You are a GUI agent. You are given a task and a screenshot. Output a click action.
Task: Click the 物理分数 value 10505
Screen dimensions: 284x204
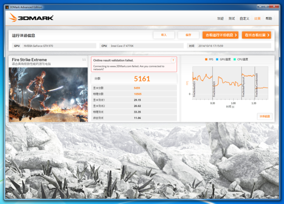click(x=138, y=94)
